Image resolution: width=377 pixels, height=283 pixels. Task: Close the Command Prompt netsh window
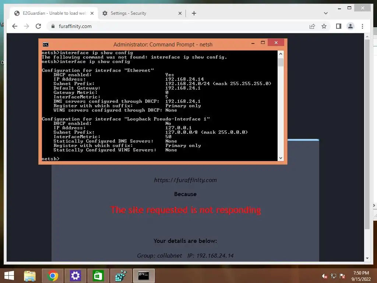coord(276,43)
